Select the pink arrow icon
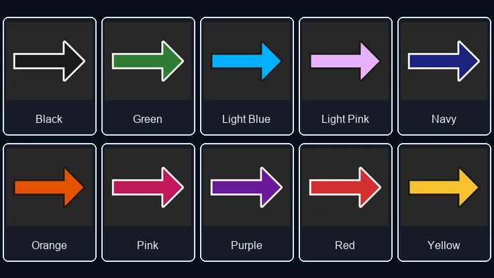The width and height of the screenshot is (494, 278). point(148,187)
